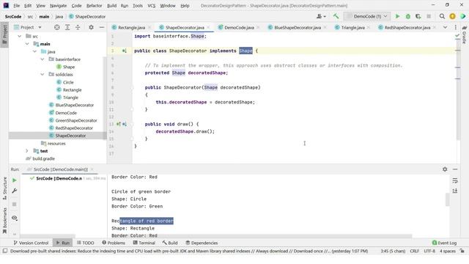Screen dimensions: 469x264
Task: Switch to Triangle.java tab
Action: tap(352, 27)
